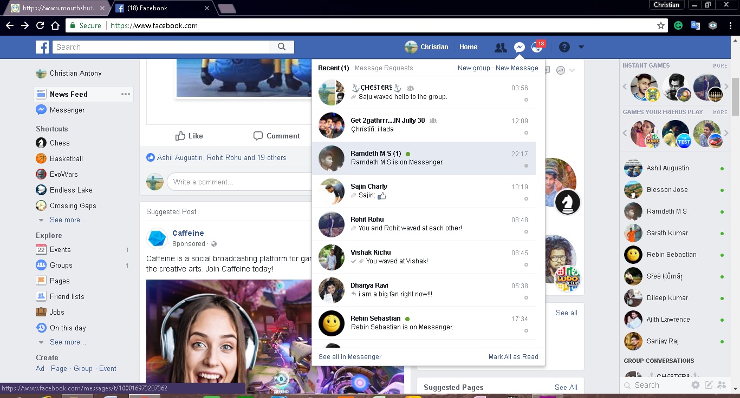Screen dimensions: 740x398
Task: Click Mark All as Read
Action: coord(513,357)
